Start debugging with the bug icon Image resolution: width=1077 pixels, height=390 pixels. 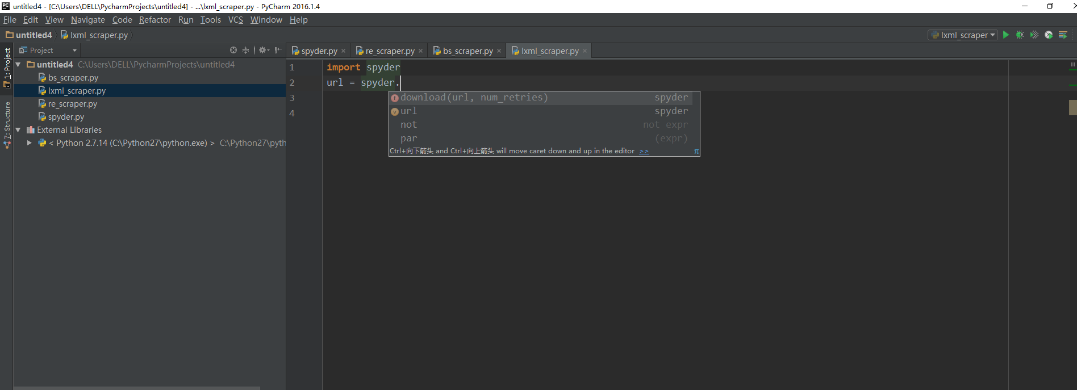coord(1020,35)
